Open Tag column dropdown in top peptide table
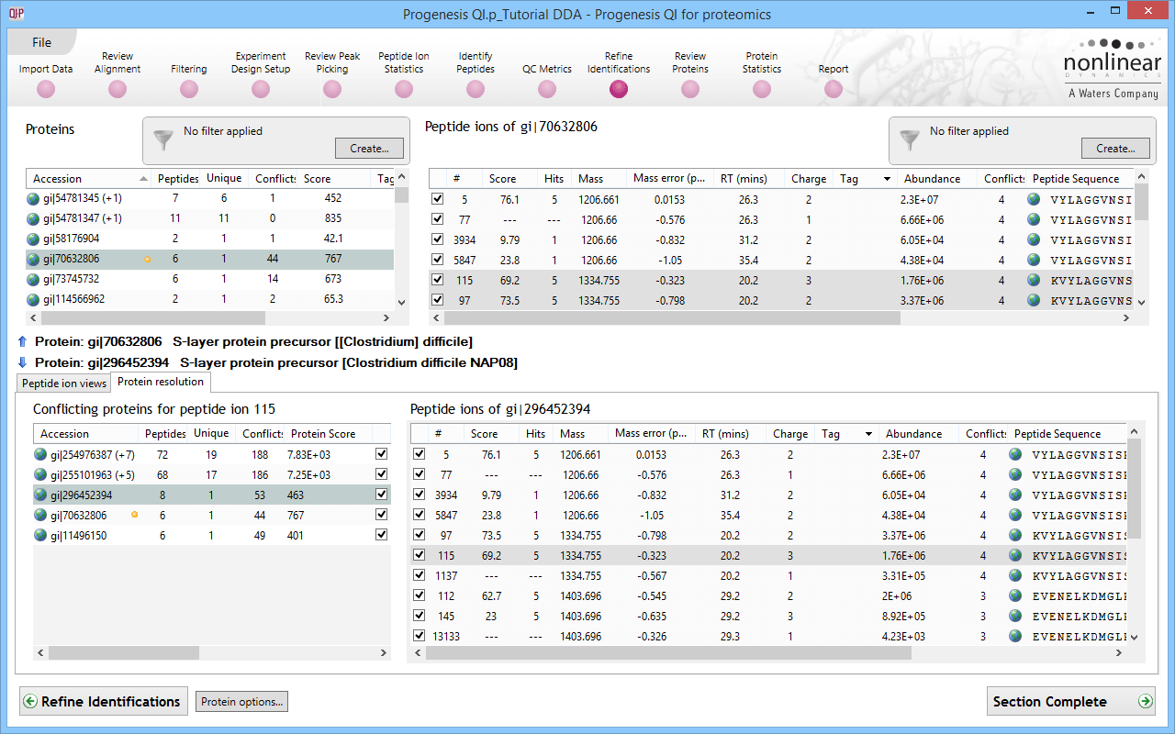The height and width of the screenshot is (734, 1175). click(x=887, y=179)
